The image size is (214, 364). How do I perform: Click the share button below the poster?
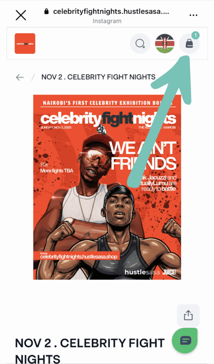(x=188, y=316)
